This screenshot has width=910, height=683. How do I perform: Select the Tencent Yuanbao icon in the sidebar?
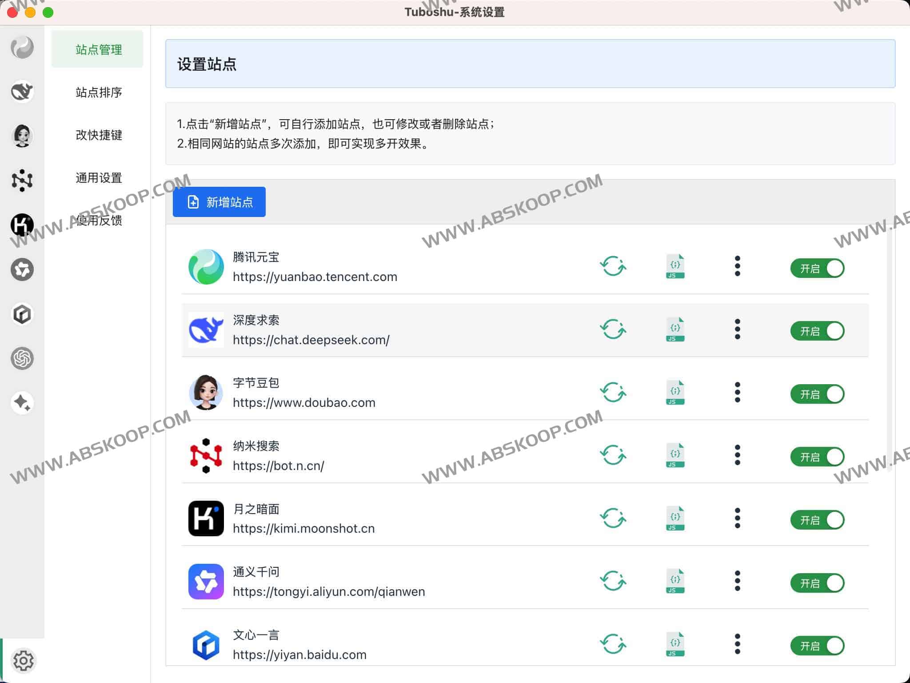[x=22, y=47]
